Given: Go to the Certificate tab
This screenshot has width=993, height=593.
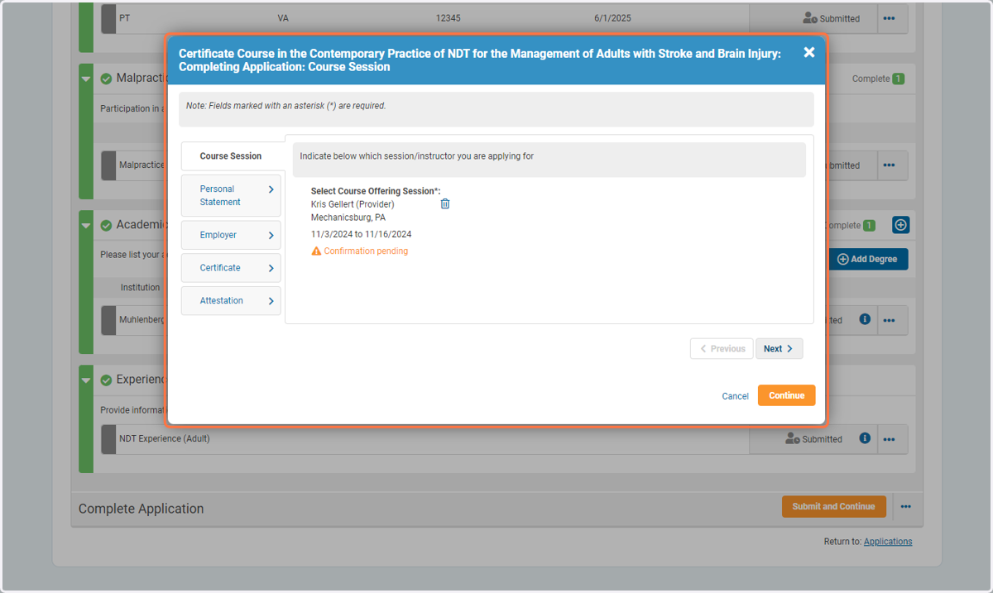Looking at the screenshot, I should tap(231, 268).
